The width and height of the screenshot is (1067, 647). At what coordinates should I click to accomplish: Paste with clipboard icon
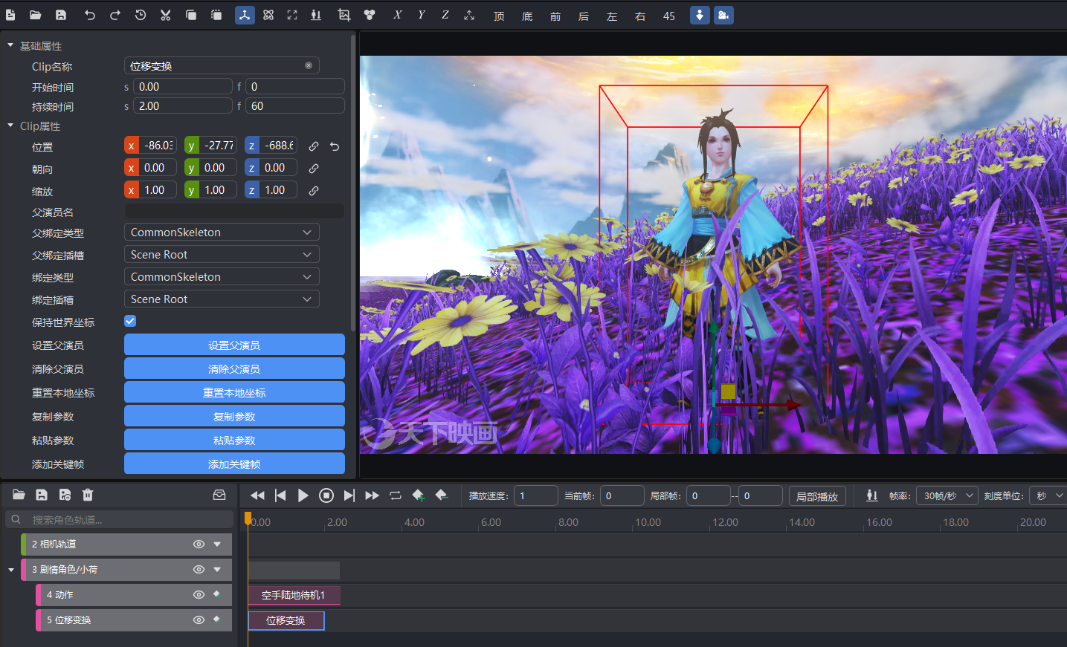(216, 15)
